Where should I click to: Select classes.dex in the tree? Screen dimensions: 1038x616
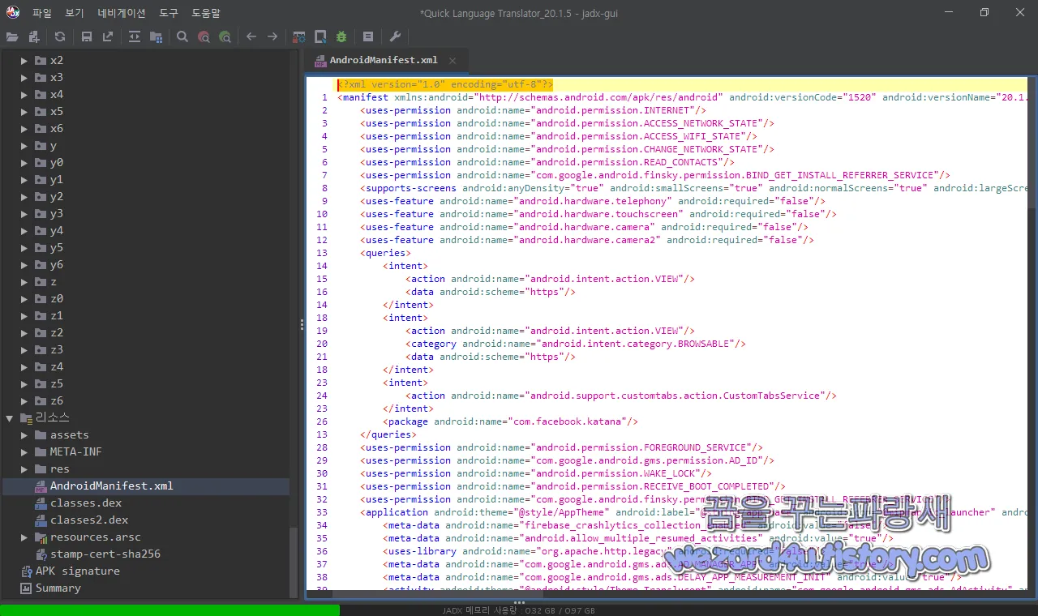click(x=86, y=503)
